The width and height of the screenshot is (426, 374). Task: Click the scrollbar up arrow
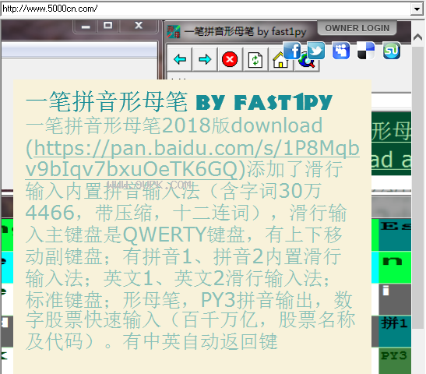click(418, 37)
